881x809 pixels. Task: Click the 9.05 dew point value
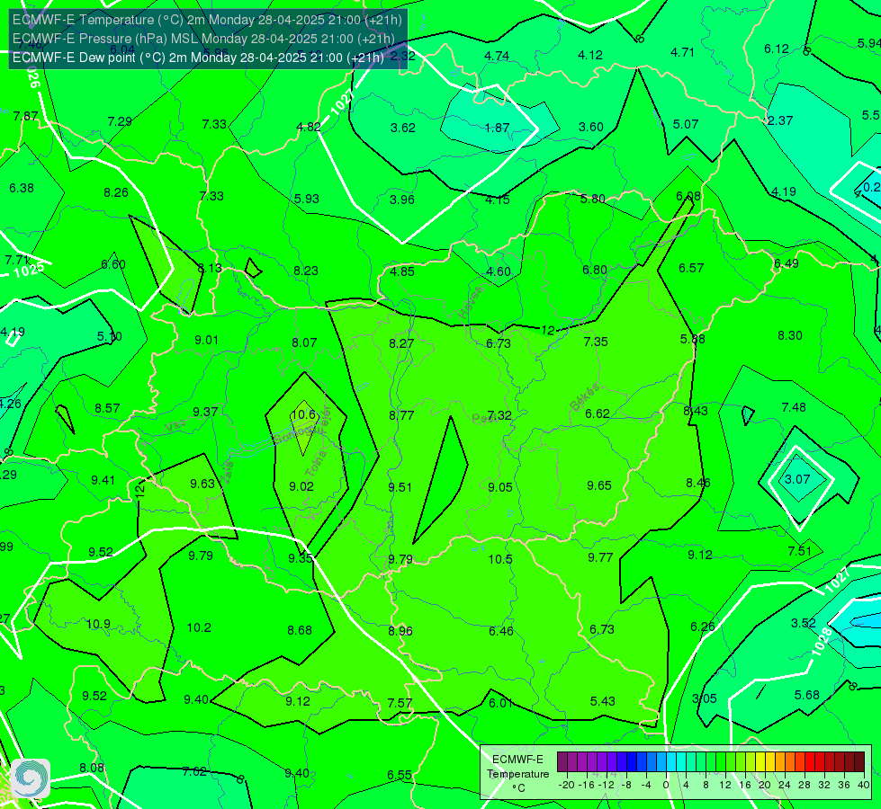tap(500, 487)
